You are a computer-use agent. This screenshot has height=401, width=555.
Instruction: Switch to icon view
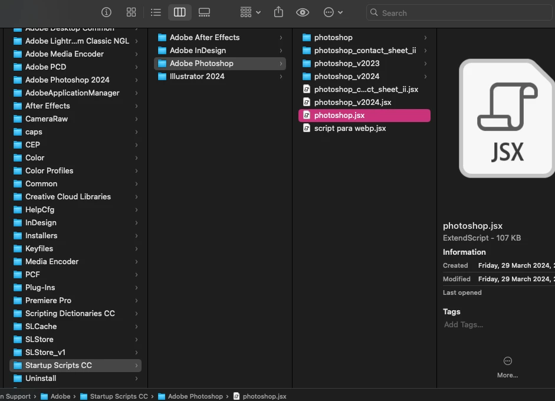click(x=131, y=12)
